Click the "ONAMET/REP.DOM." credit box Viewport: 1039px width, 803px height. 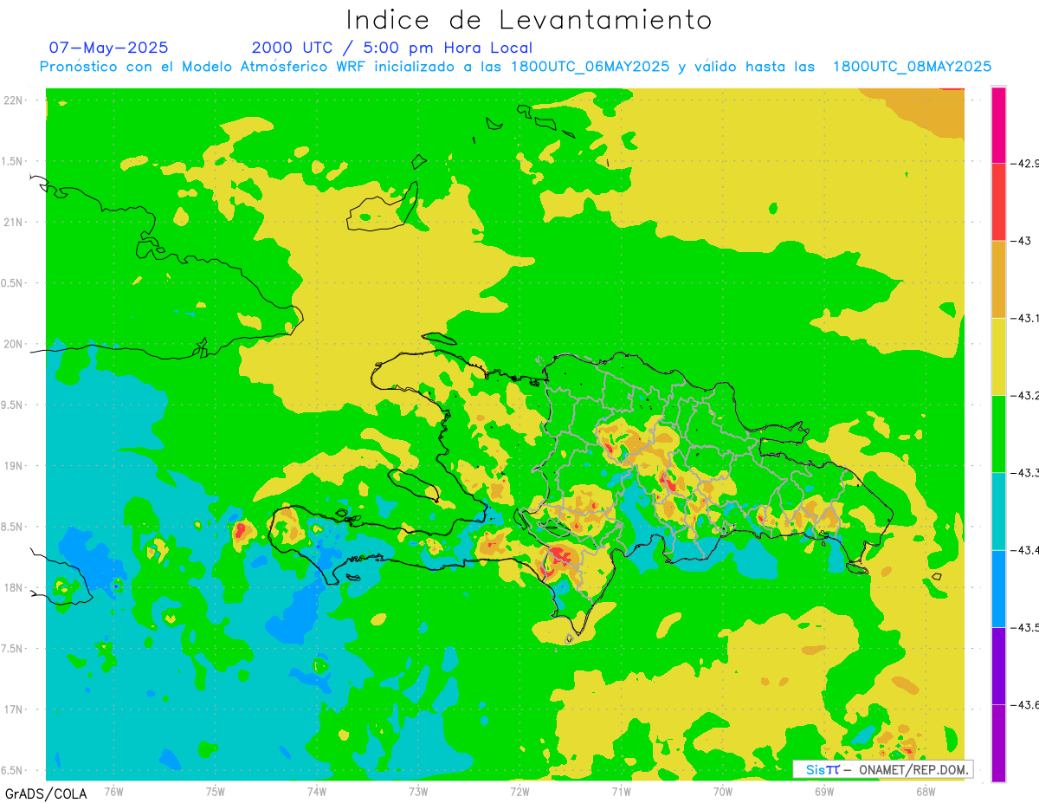882,769
